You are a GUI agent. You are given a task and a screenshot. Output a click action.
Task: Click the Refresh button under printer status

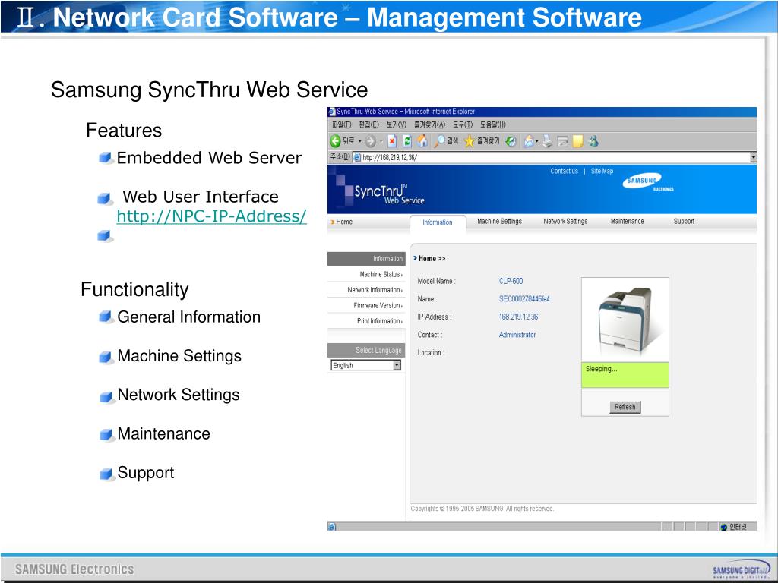[x=625, y=407]
